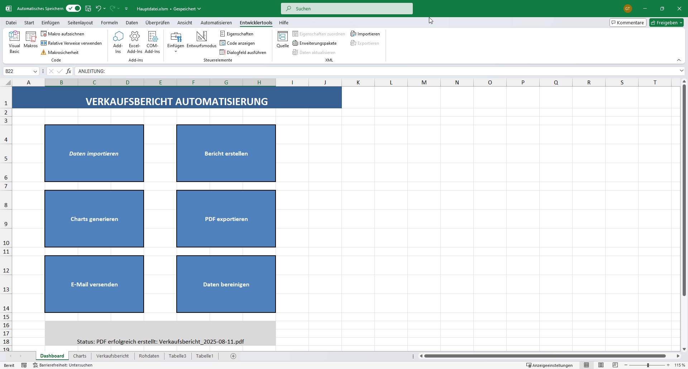Image resolution: width=688 pixels, height=369 pixels.
Task: Expand the Freigeben dropdown
Action: point(681,22)
